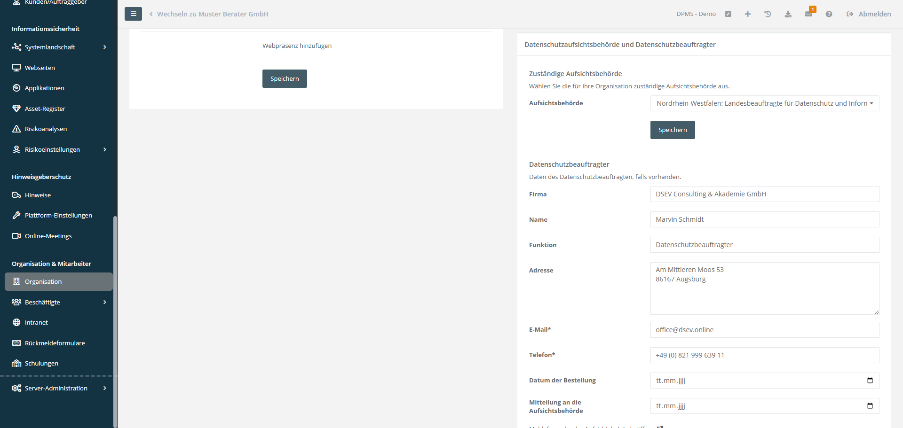
Task: Open the Aufsichtsbehörde dropdown
Action: pyautogui.click(x=764, y=103)
